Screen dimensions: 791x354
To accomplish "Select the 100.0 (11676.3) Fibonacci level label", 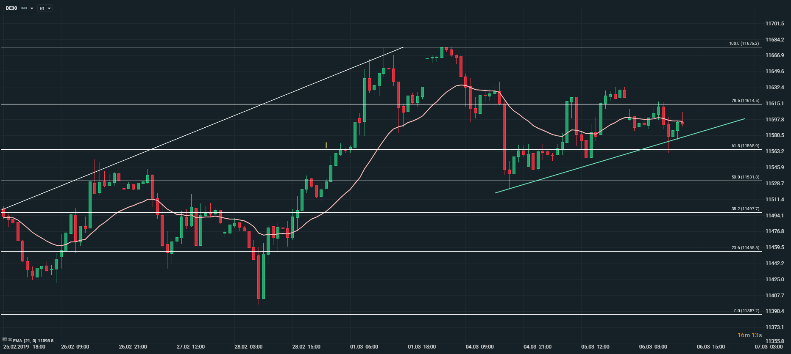I will coord(744,44).
